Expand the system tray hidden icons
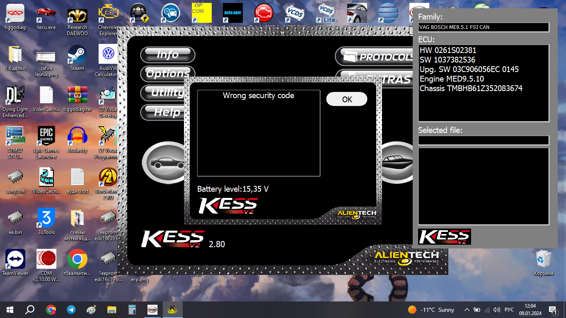Viewport: 566px width, 318px height. tap(467, 310)
